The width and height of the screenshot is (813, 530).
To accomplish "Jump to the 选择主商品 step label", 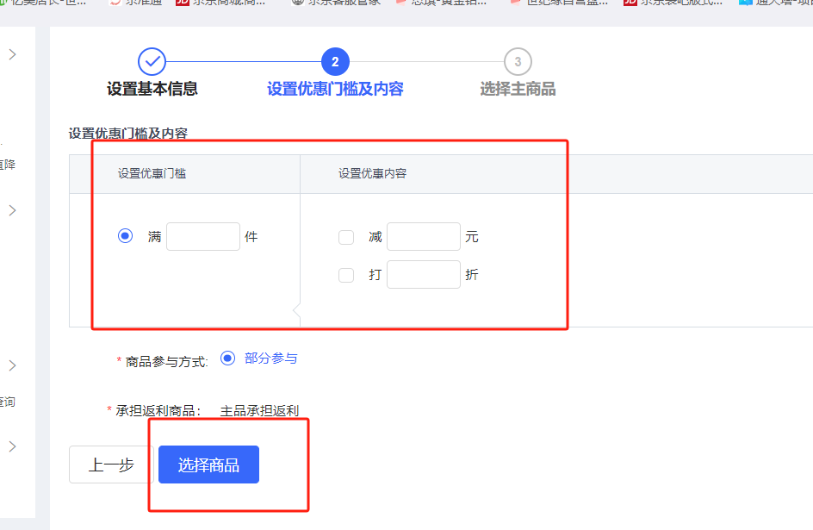I will tap(518, 89).
